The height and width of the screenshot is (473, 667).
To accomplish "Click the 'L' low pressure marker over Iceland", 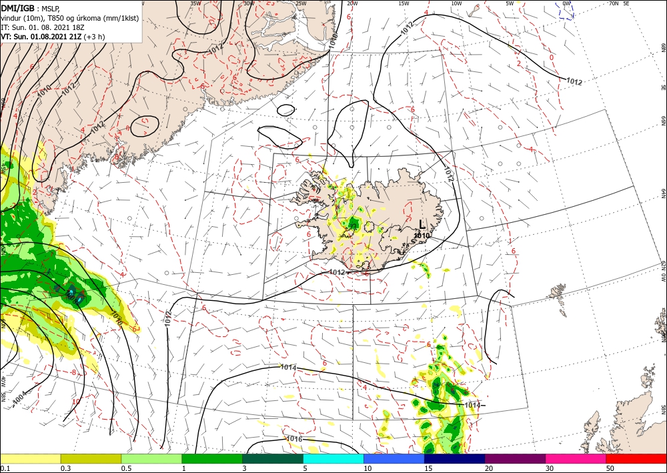I will point(422,224).
